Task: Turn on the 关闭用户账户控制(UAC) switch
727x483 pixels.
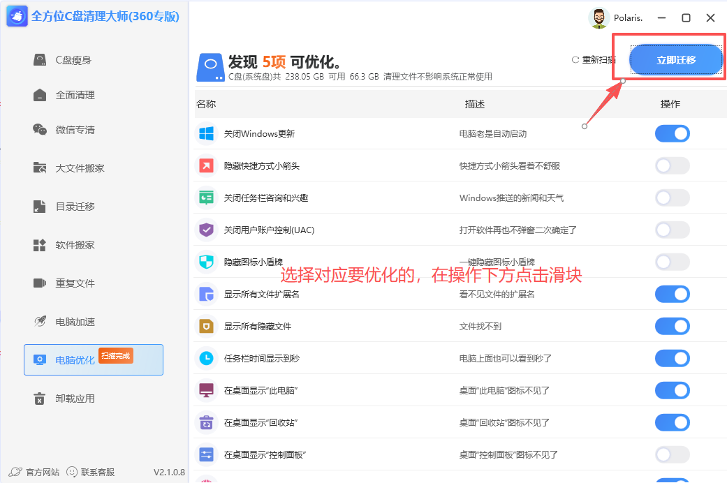Action: coord(672,230)
